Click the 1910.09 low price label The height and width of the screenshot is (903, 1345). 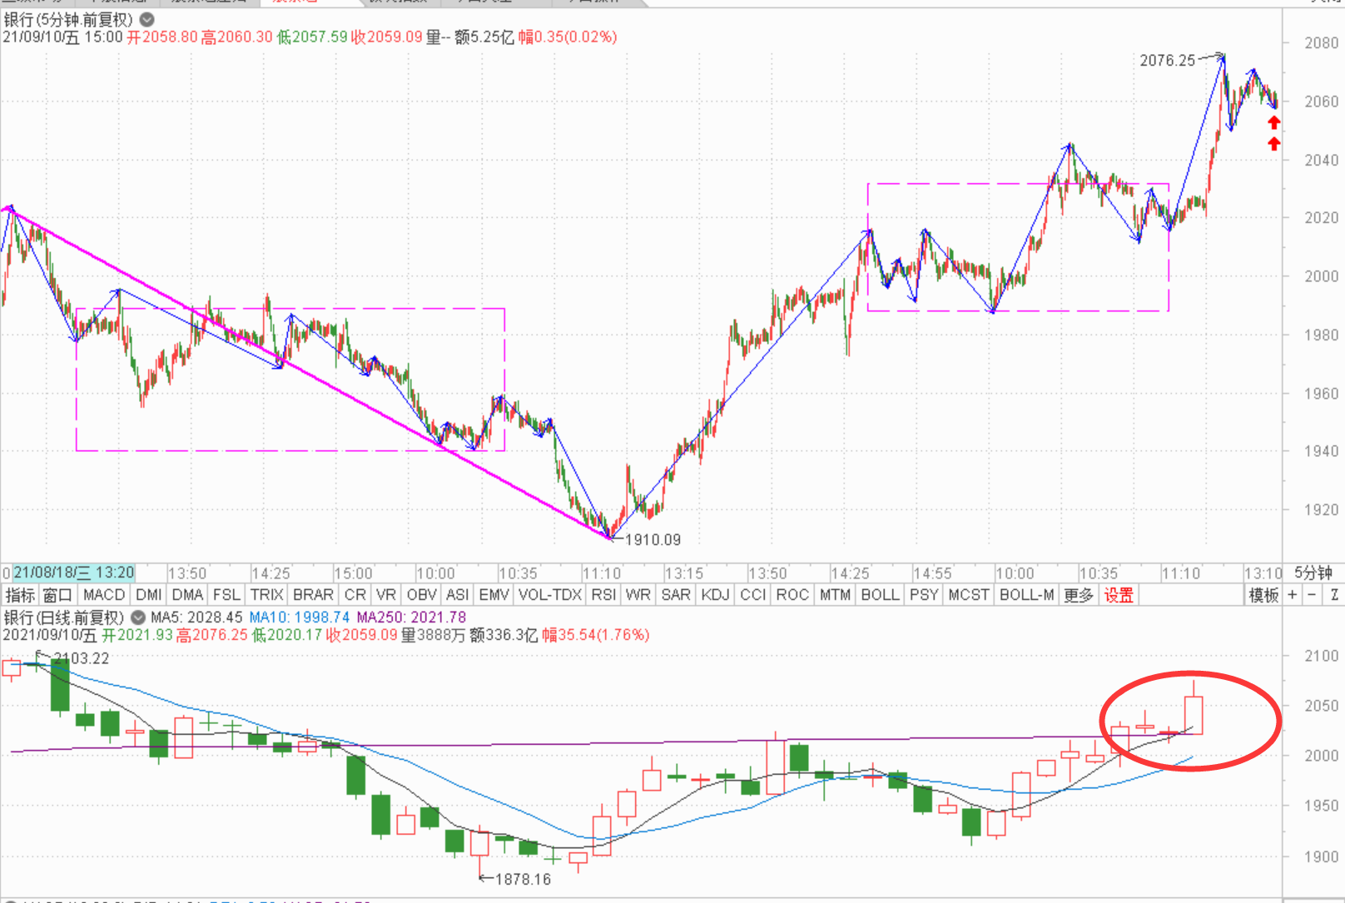(653, 539)
